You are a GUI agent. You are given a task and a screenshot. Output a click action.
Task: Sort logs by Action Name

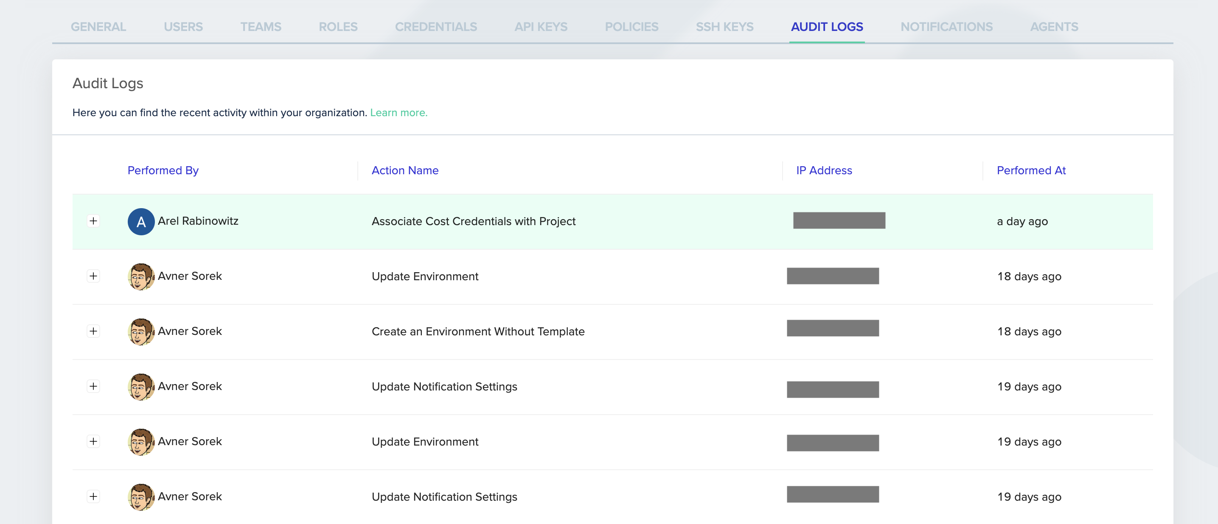tap(405, 170)
